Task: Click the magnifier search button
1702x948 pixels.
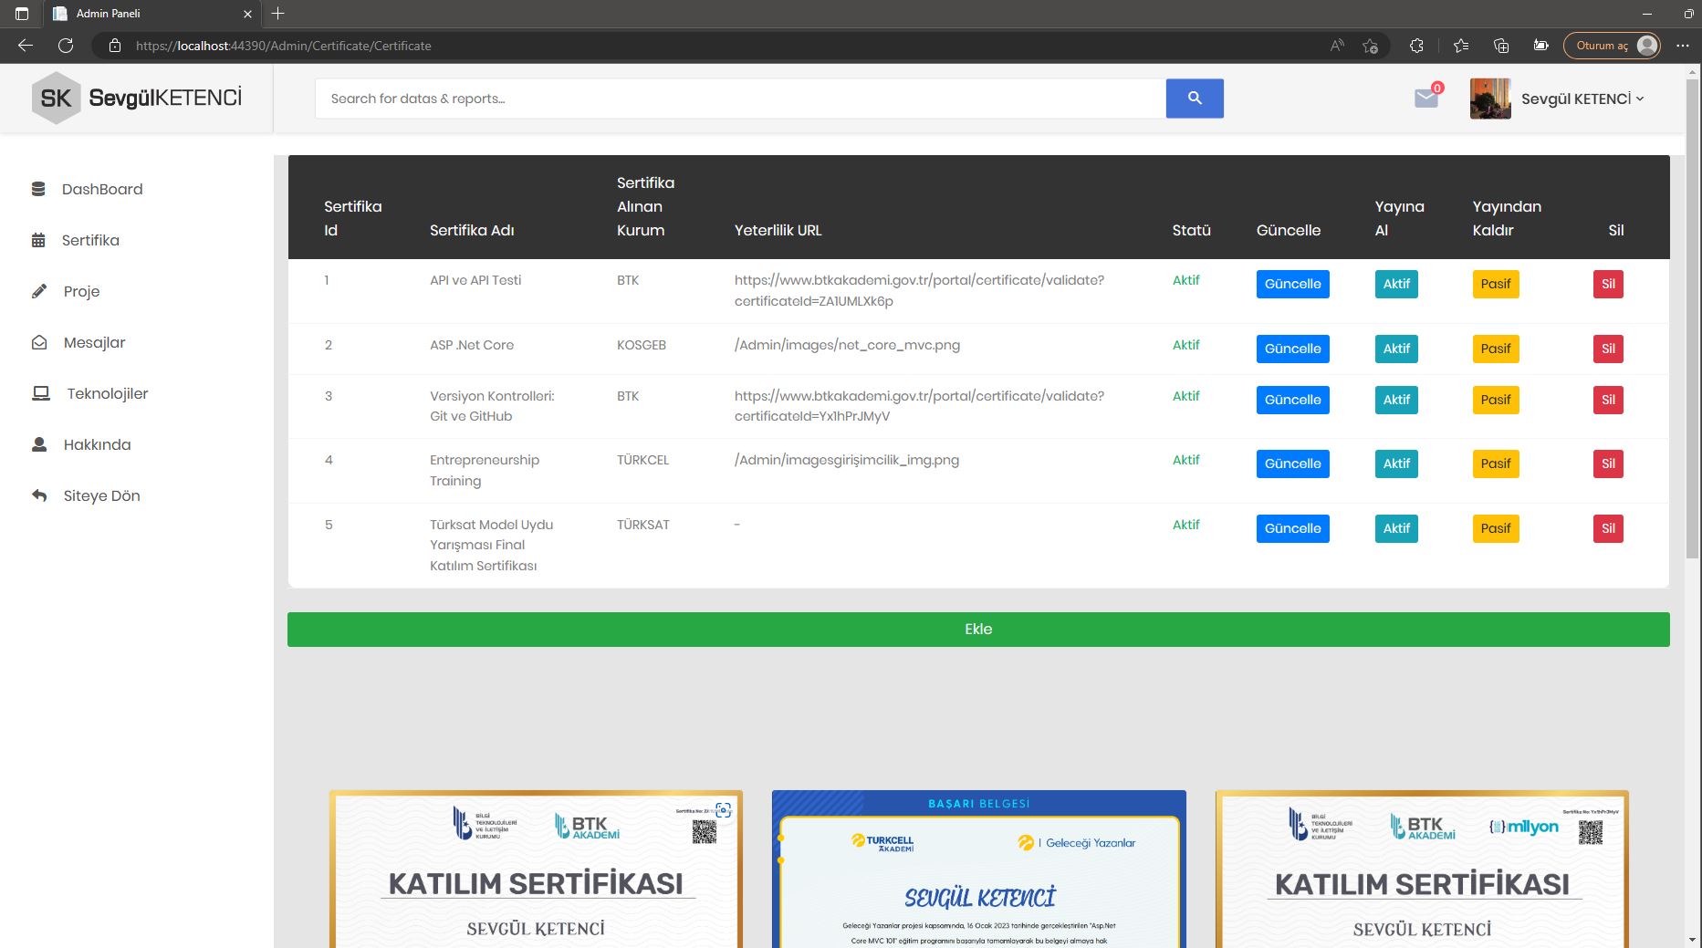Action: point(1195,99)
